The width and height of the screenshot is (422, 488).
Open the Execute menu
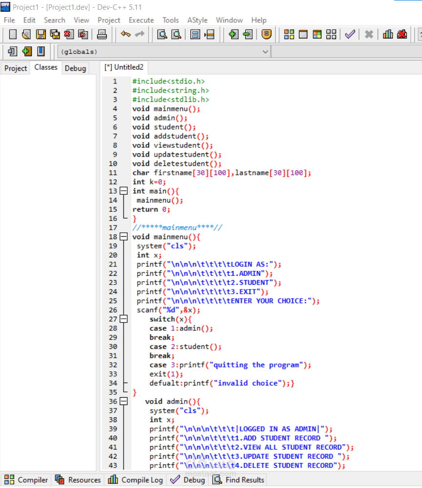(x=141, y=20)
